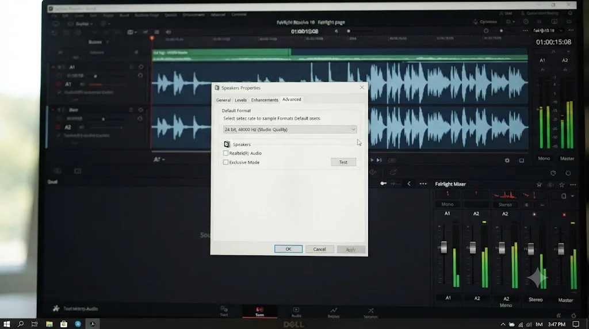Click the circular target icon on track A1
The width and height of the screenshot is (589, 329).
coord(141,67)
